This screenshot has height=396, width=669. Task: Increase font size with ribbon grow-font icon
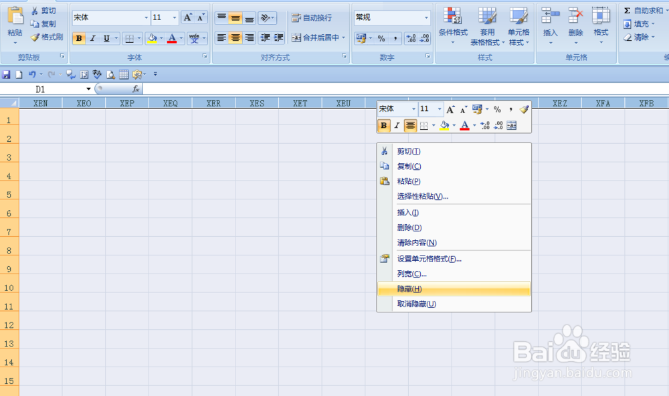tap(188, 17)
